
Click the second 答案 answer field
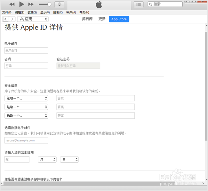point(96,107)
